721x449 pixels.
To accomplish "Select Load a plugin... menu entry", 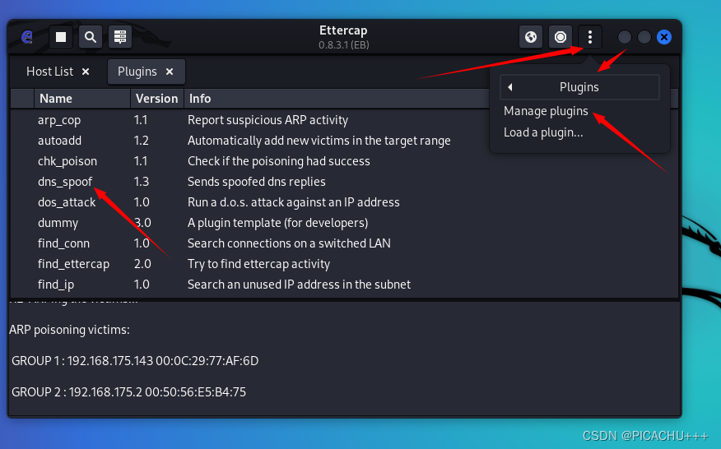I will (543, 132).
